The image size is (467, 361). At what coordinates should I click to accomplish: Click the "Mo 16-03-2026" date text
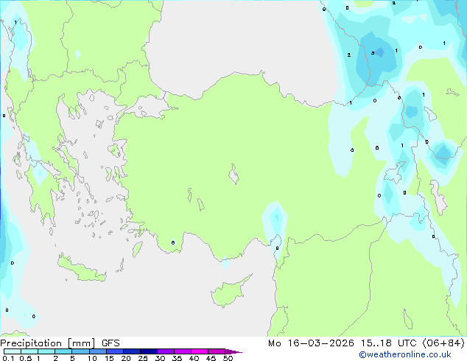[x=312, y=343]
